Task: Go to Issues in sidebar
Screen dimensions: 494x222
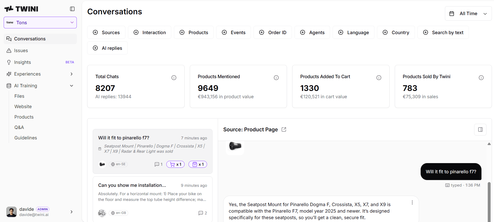Action: tap(40, 51)
